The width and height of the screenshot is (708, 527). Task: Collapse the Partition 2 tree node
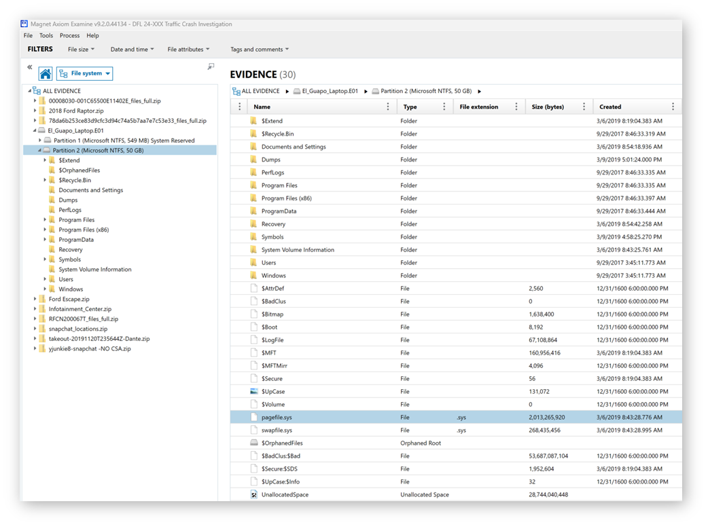pyautogui.click(x=39, y=150)
